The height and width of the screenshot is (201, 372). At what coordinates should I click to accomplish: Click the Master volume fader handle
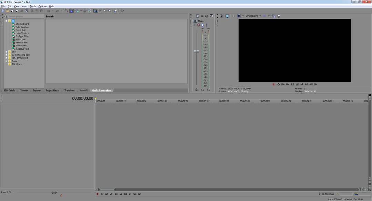[x=197, y=51]
